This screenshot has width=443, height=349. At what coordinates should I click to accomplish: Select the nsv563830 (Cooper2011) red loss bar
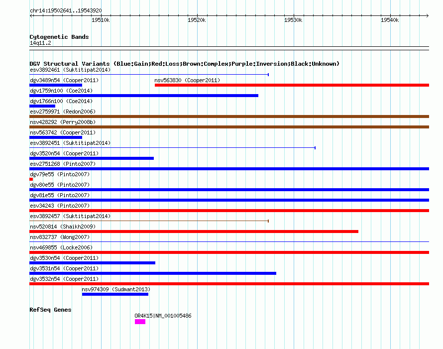click(292, 85)
